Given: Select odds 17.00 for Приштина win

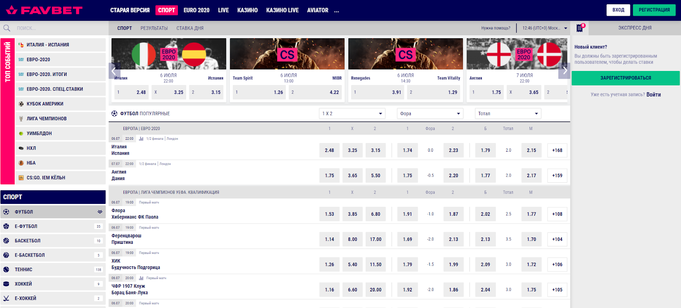Looking at the screenshot, I should (x=375, y=239).
